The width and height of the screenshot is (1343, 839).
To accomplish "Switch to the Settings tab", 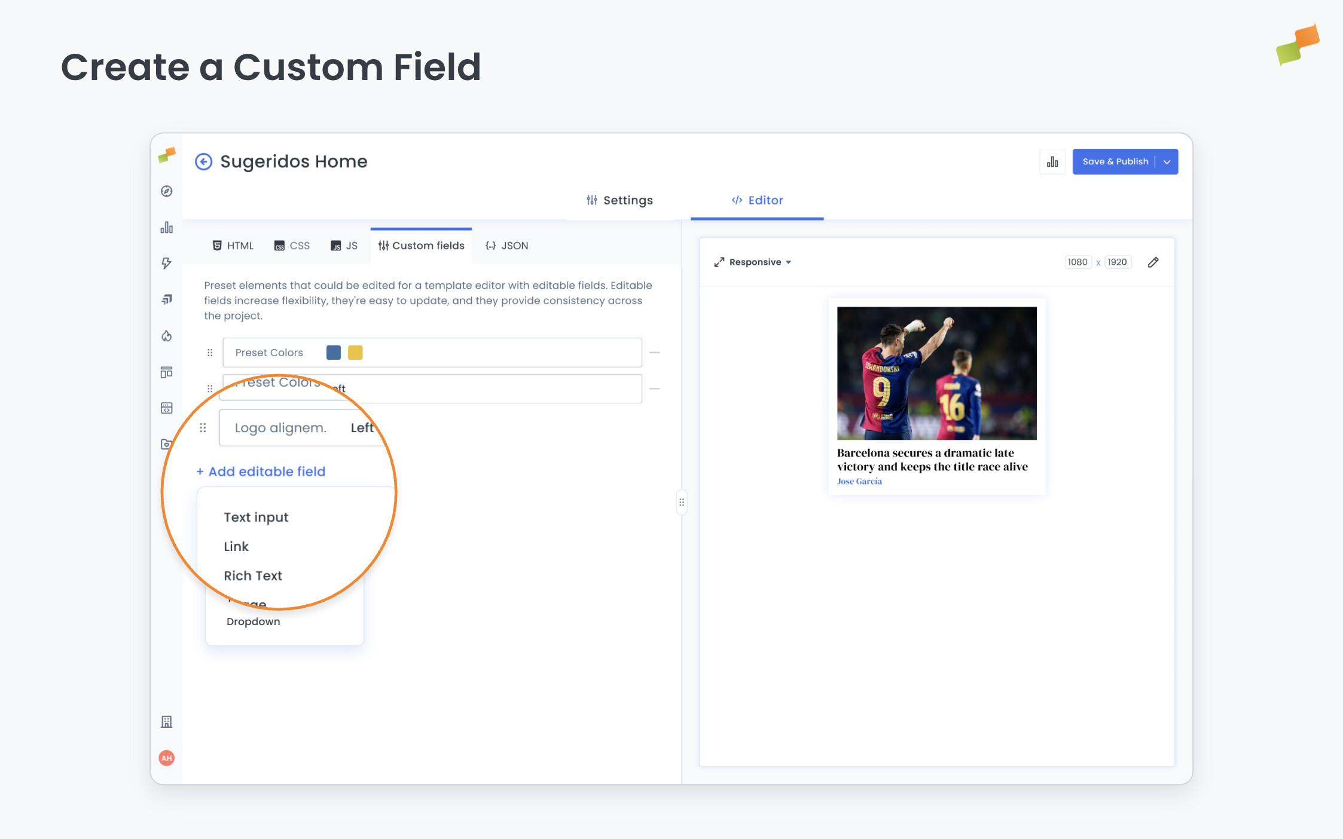I will coord(619,200).
